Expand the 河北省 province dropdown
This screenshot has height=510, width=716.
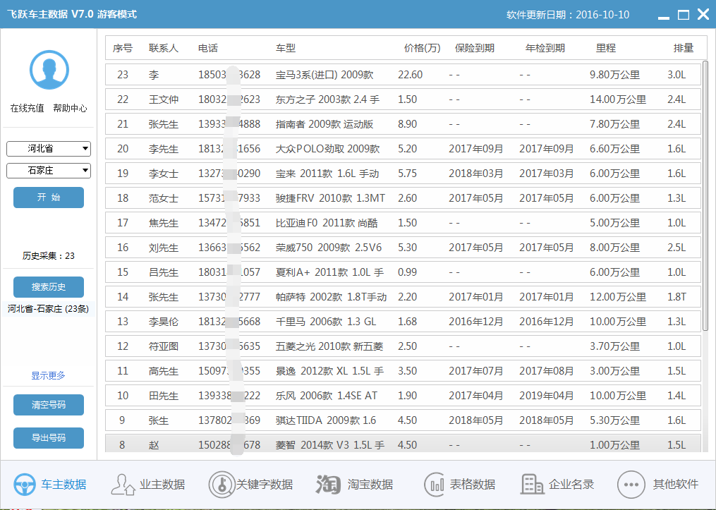pyautogui.click(x=49, y=149)
